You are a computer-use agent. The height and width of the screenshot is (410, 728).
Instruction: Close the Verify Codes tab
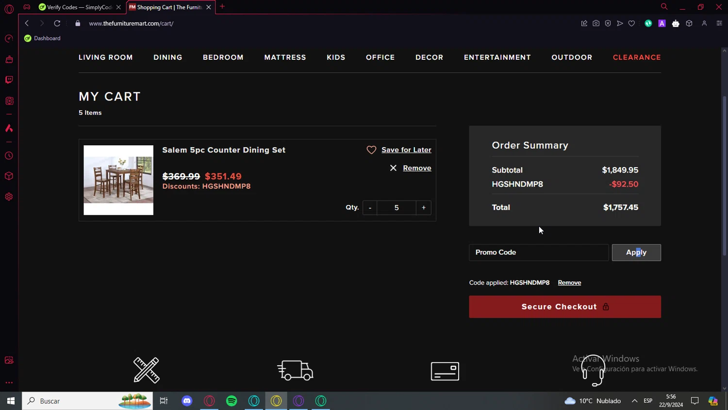[118, 7]
